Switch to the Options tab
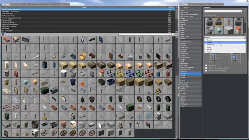Screen dimensions: 249x140 [219, 4]
